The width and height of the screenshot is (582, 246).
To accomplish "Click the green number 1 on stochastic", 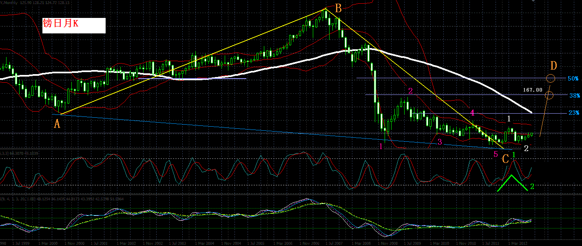I will click(514, 155).
